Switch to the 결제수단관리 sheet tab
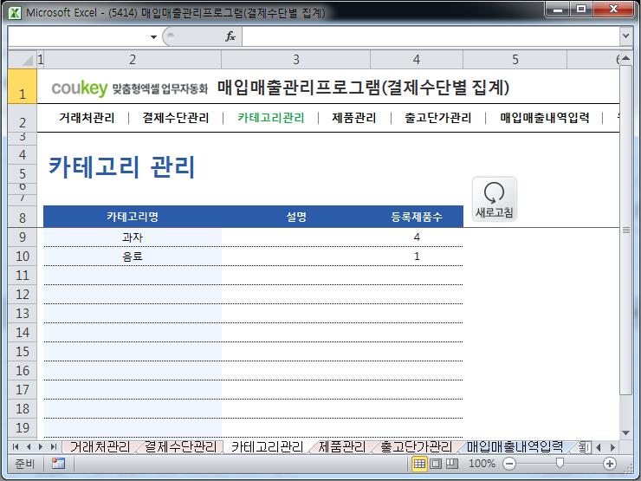Viewport: 641px width, 481px height. pyautogui.click(x=180, y=446)
